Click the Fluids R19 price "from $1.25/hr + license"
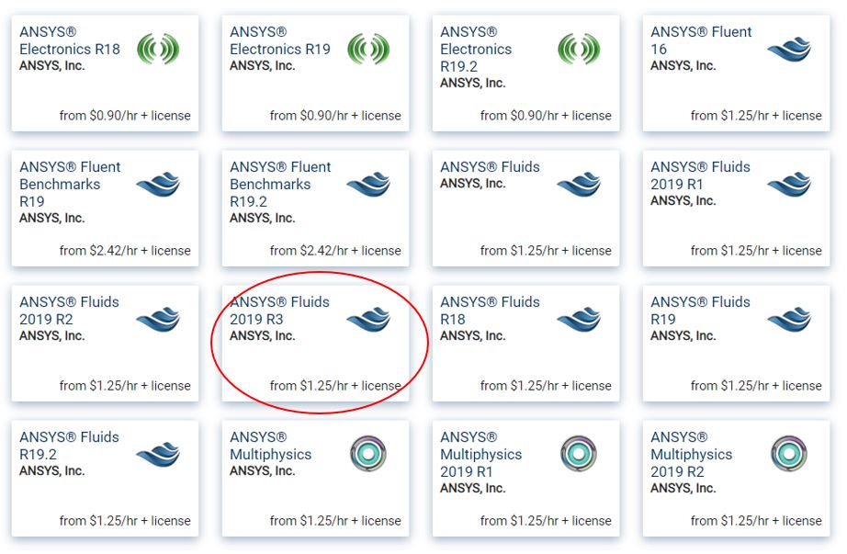The height and width of the screenshot is (554, 847). 756,386
